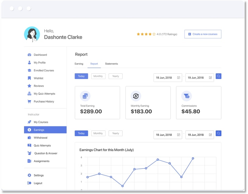Click Earnings Chart for this Month title
The image size is (248, 194).
coord(106,150)
